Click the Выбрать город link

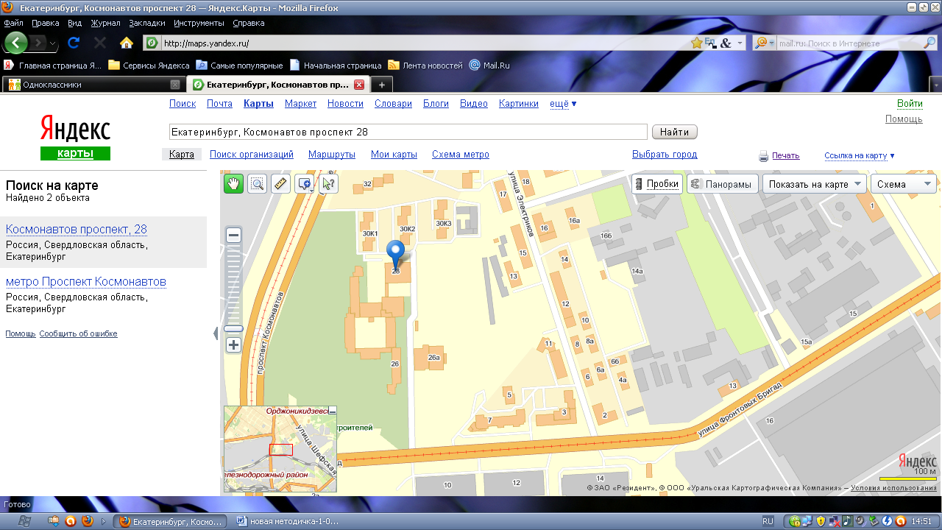[665, 155]
